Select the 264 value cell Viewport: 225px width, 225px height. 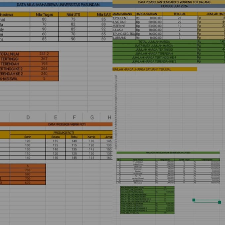point(44,68)
